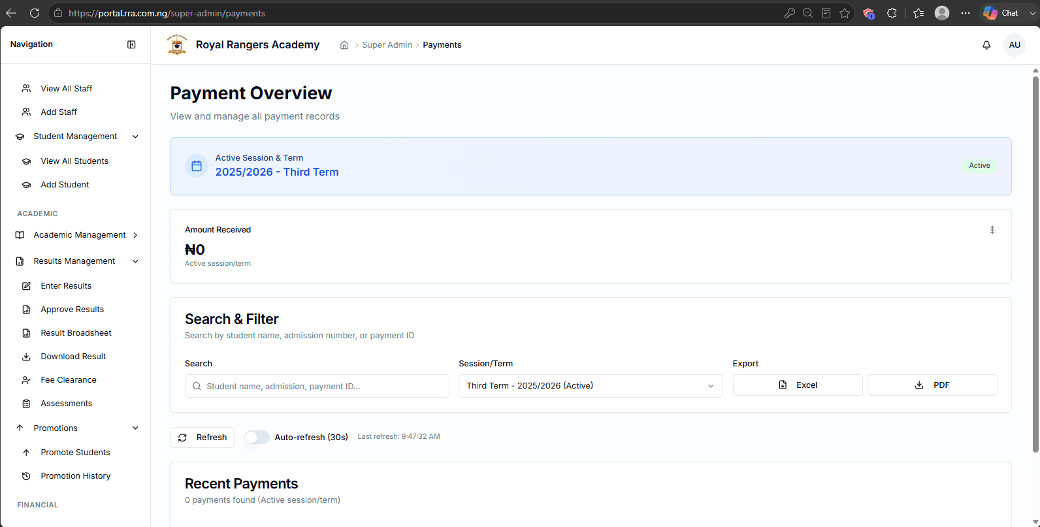Open the notifications bell
The height and width of the screenshot is (527, 1040).
986,45
